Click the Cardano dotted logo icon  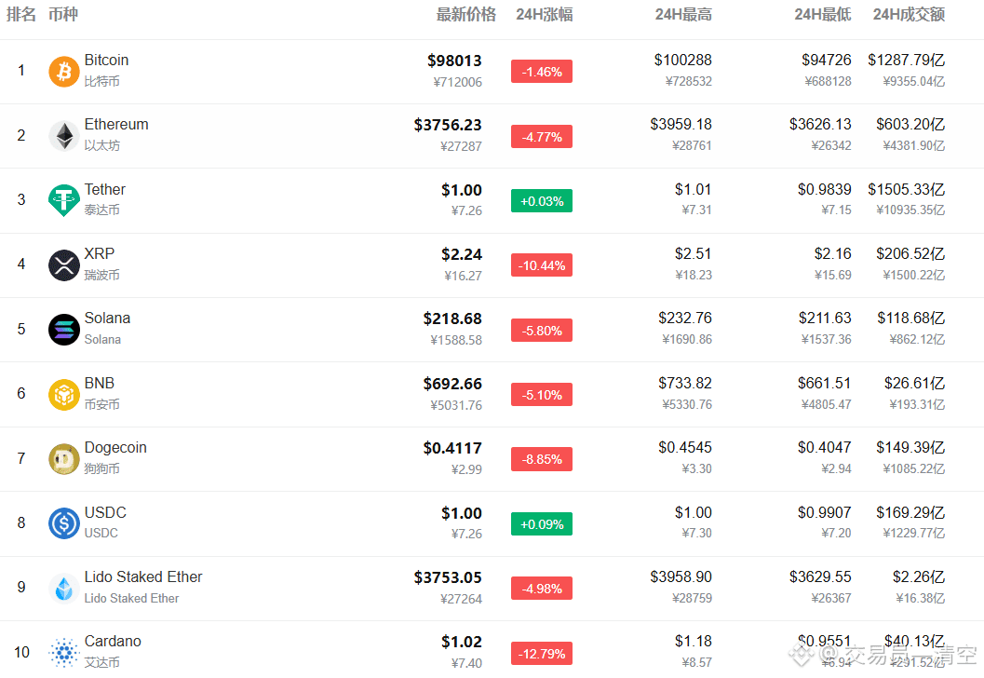click(64, 652)
